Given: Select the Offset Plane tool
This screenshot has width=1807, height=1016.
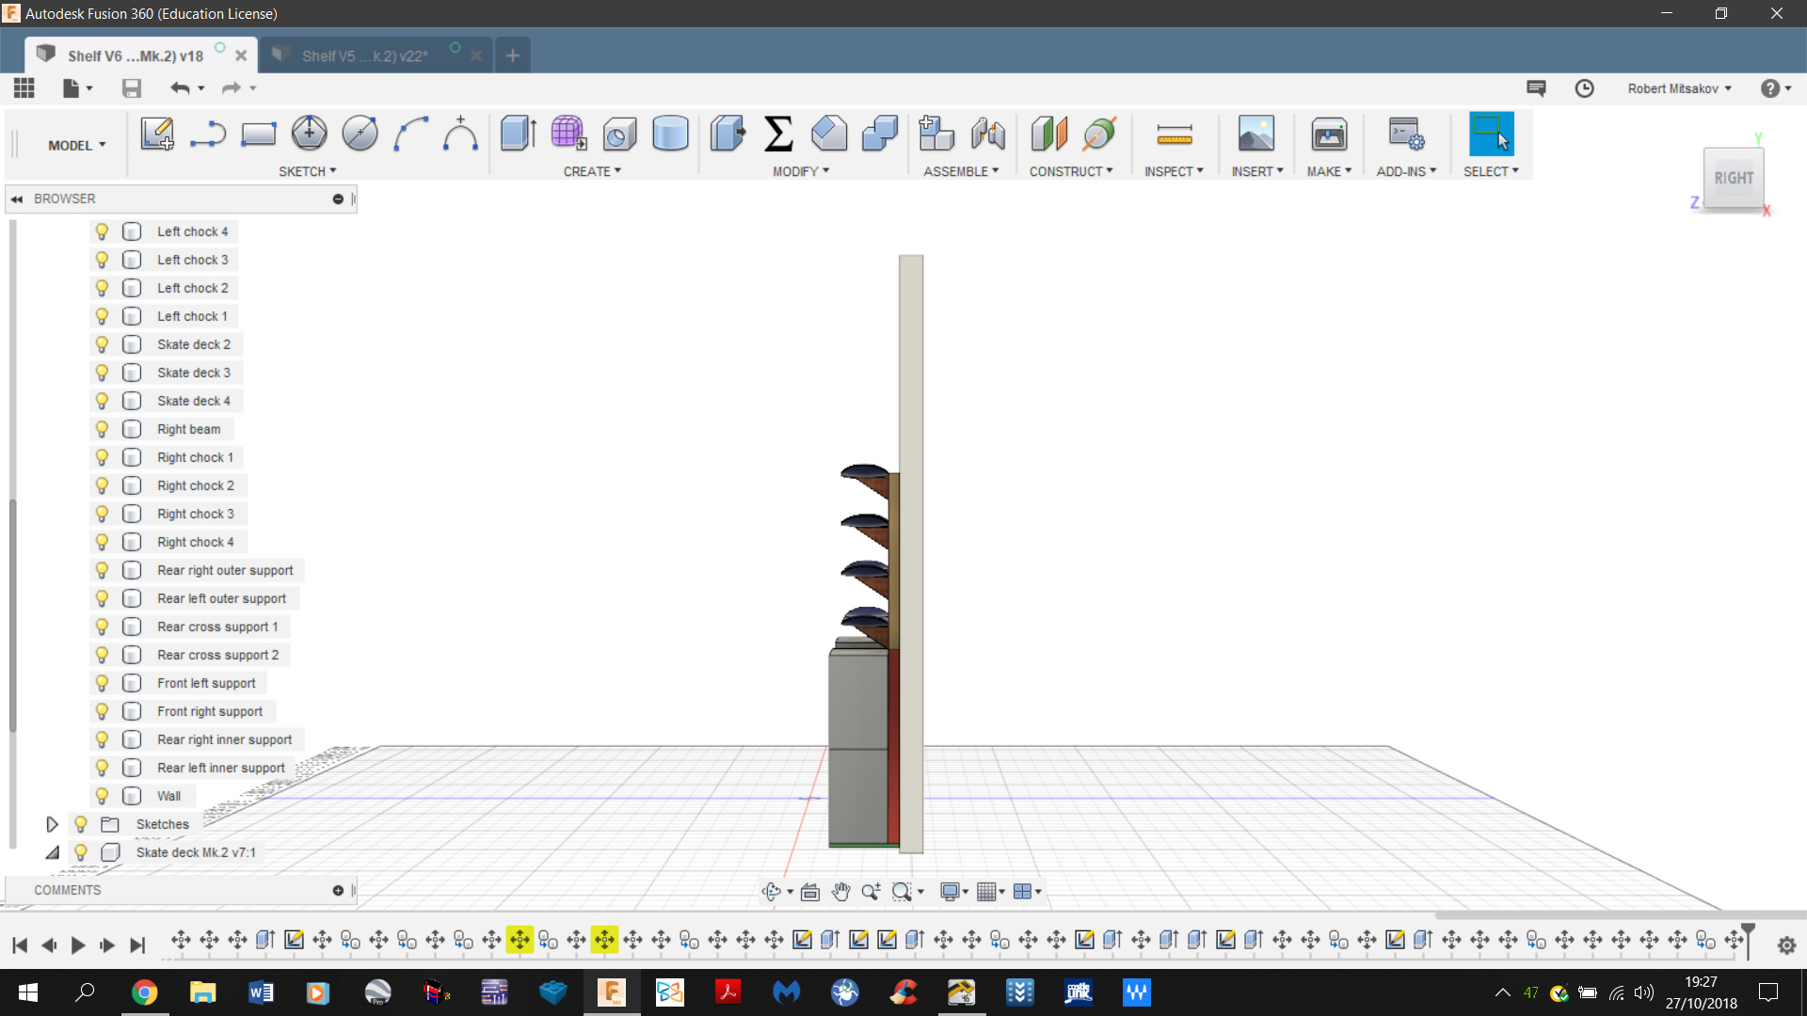Looking at the screenshot, I should point(1048,134).
